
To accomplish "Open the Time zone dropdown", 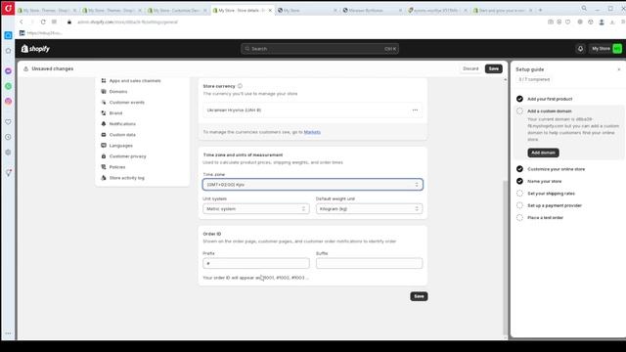I will pos(313,185).
